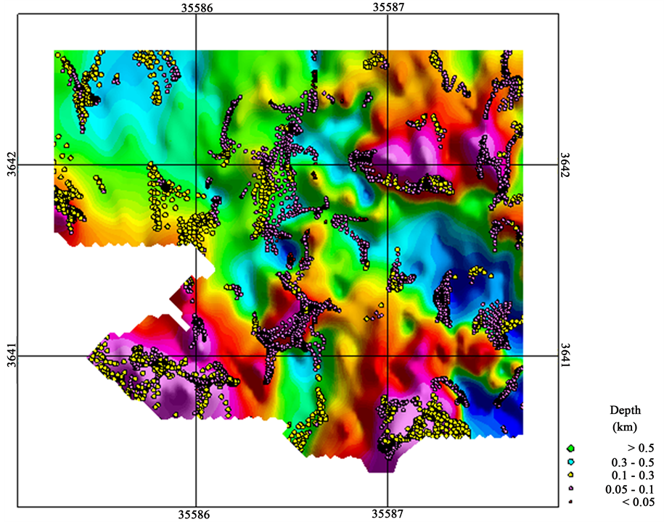Click the '0.3 - 0.5' legend text
Image resolution: width=664 pixels, height=522 pixels.
coord(633,462)
